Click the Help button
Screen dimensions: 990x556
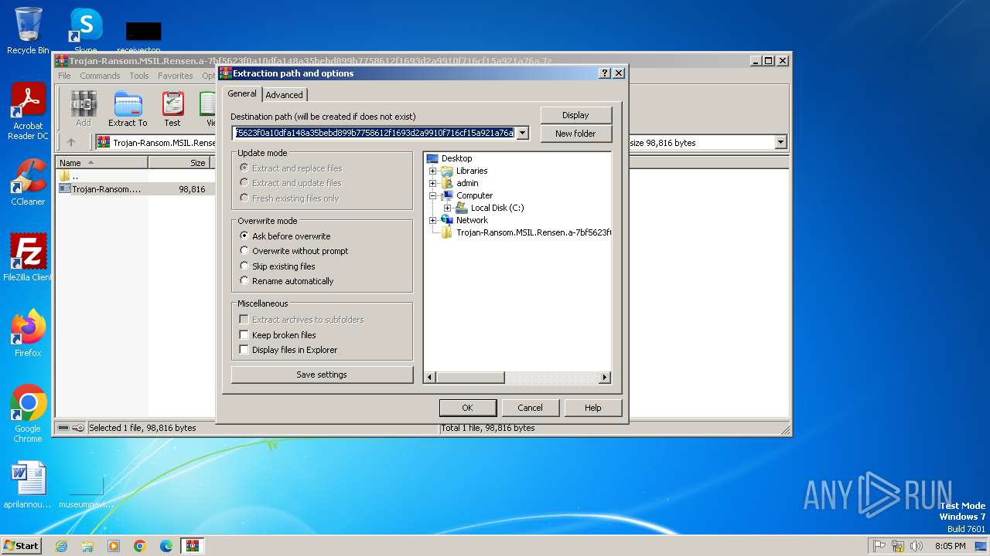[593, 408]
